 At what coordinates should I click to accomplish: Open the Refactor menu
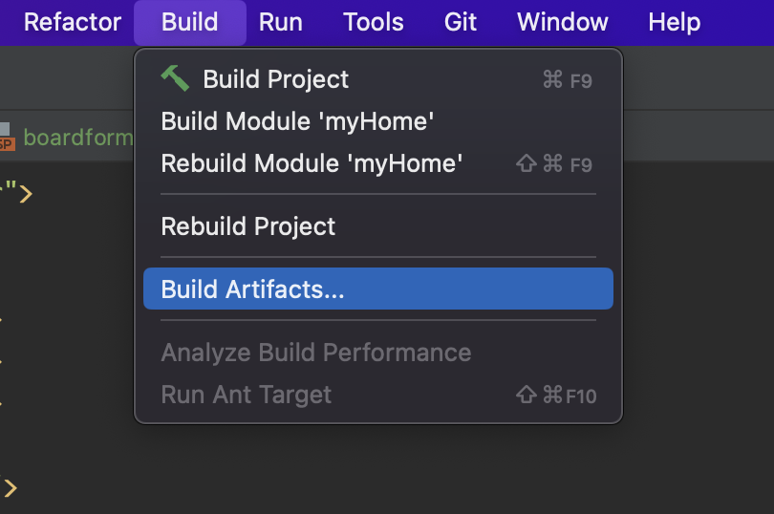pos(73,22)
